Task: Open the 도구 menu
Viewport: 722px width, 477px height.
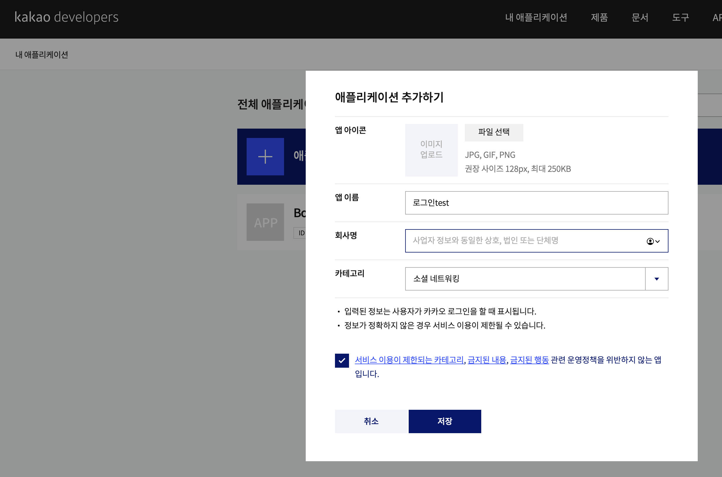Action: 680,17
